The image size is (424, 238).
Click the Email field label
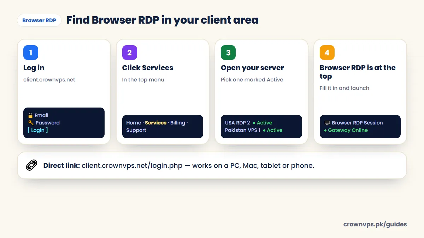(x=41, y=115)
